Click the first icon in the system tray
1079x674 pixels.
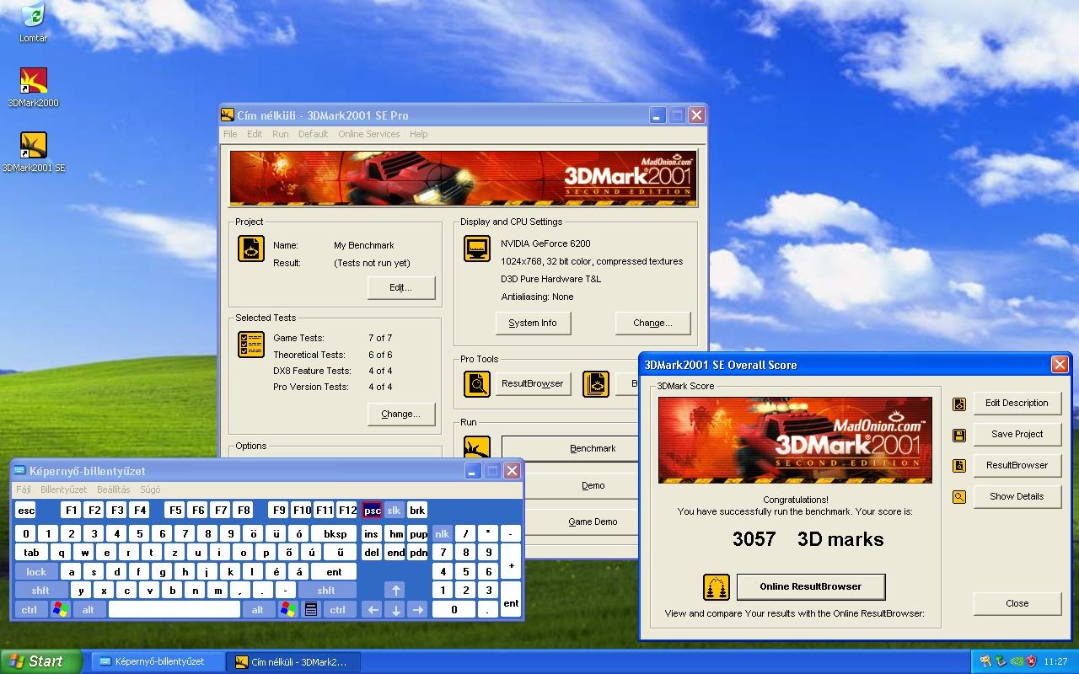[x=985, y=661]
